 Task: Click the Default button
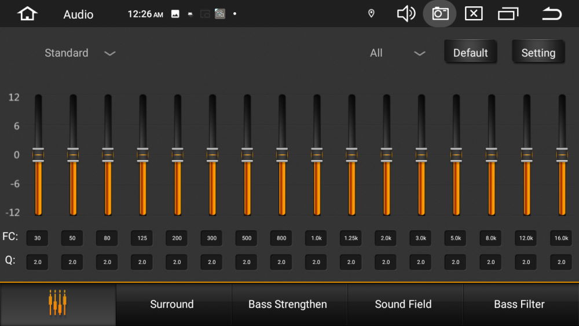coord(470,53)
